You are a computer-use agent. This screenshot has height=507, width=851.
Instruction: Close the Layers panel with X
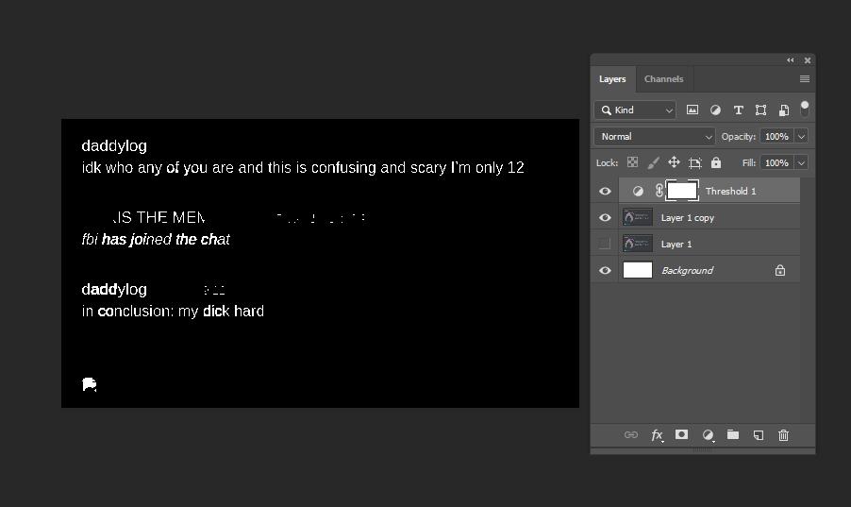(x=807, y=60)
